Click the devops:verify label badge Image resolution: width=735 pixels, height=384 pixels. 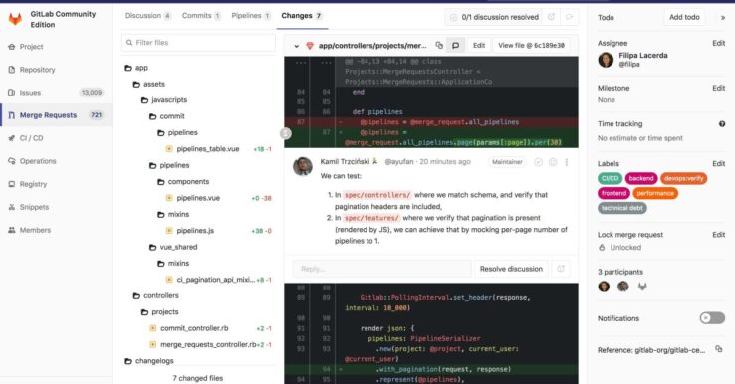pyautogui.click(x=683, y=178)
